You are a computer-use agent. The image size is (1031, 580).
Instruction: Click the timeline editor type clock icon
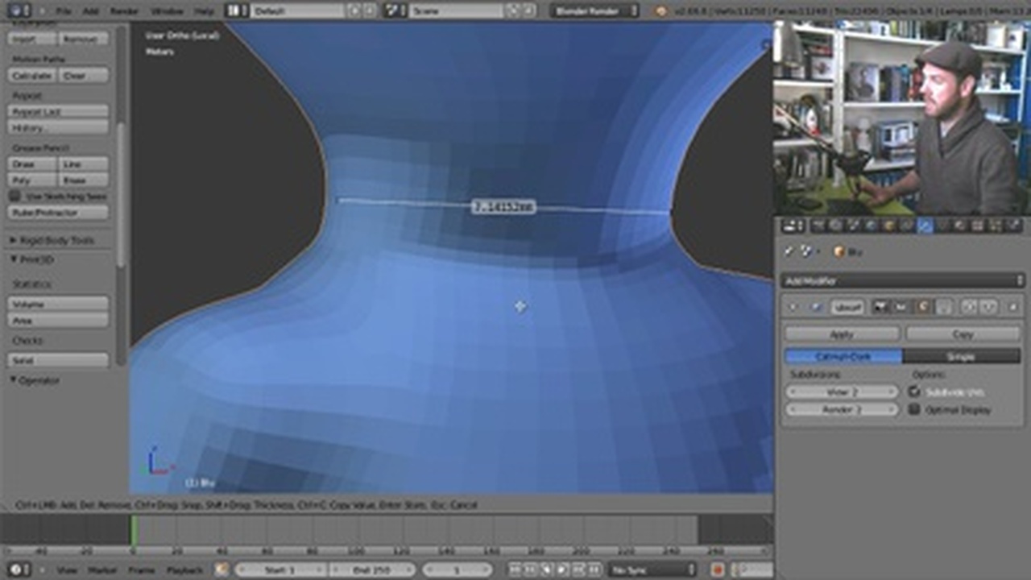pos(18,570)
